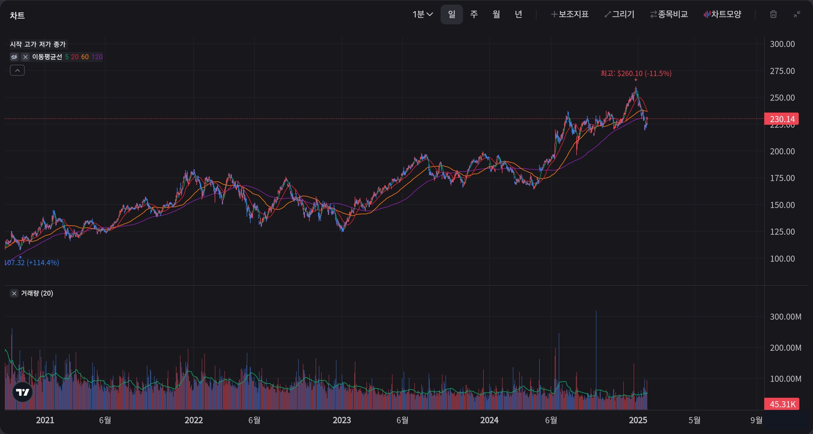This screenshot has width=813, height=434.
Task: Toggle 이동평균선 visibility eye icon
Action: [14, 57]
